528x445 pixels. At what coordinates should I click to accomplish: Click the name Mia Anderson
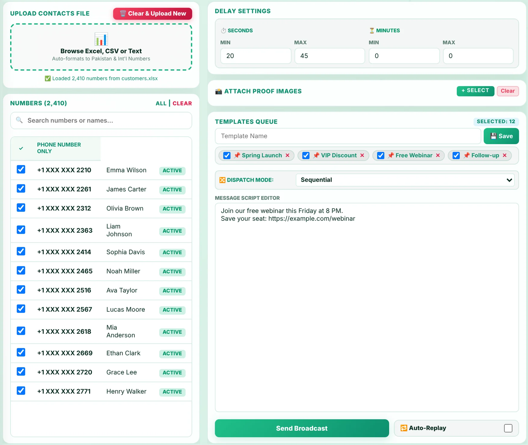(121, 331)
